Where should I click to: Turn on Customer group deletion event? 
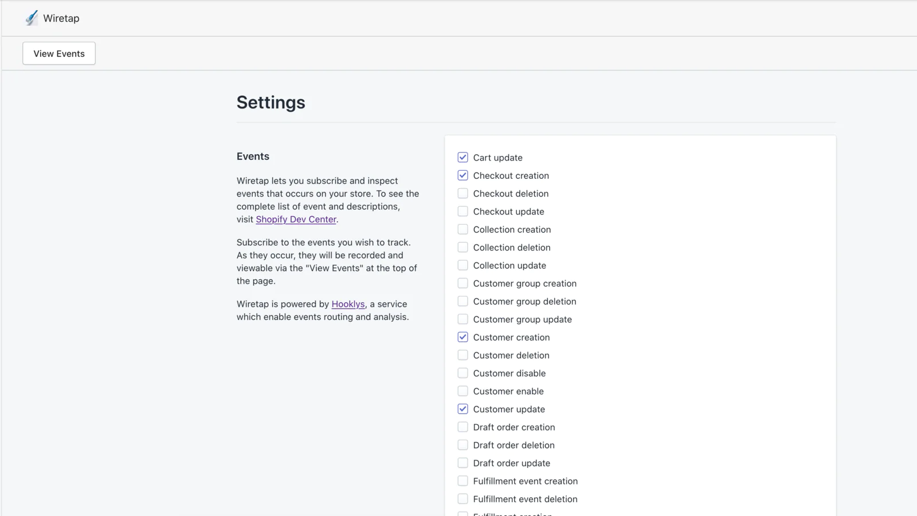click(x=463, y=302)
